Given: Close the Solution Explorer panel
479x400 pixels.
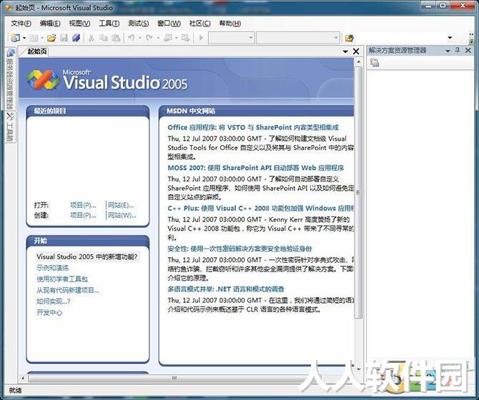Looking at the screenshot, I should pos(468,50).
